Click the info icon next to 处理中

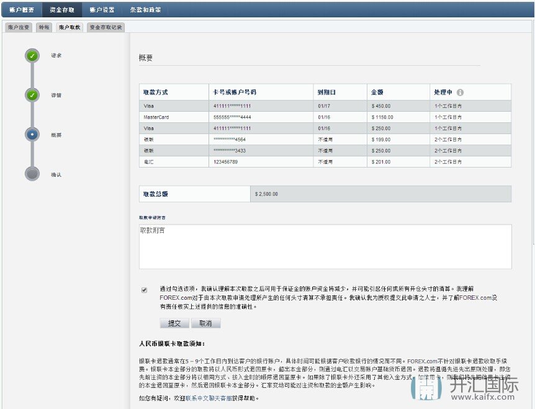[460, 92]
